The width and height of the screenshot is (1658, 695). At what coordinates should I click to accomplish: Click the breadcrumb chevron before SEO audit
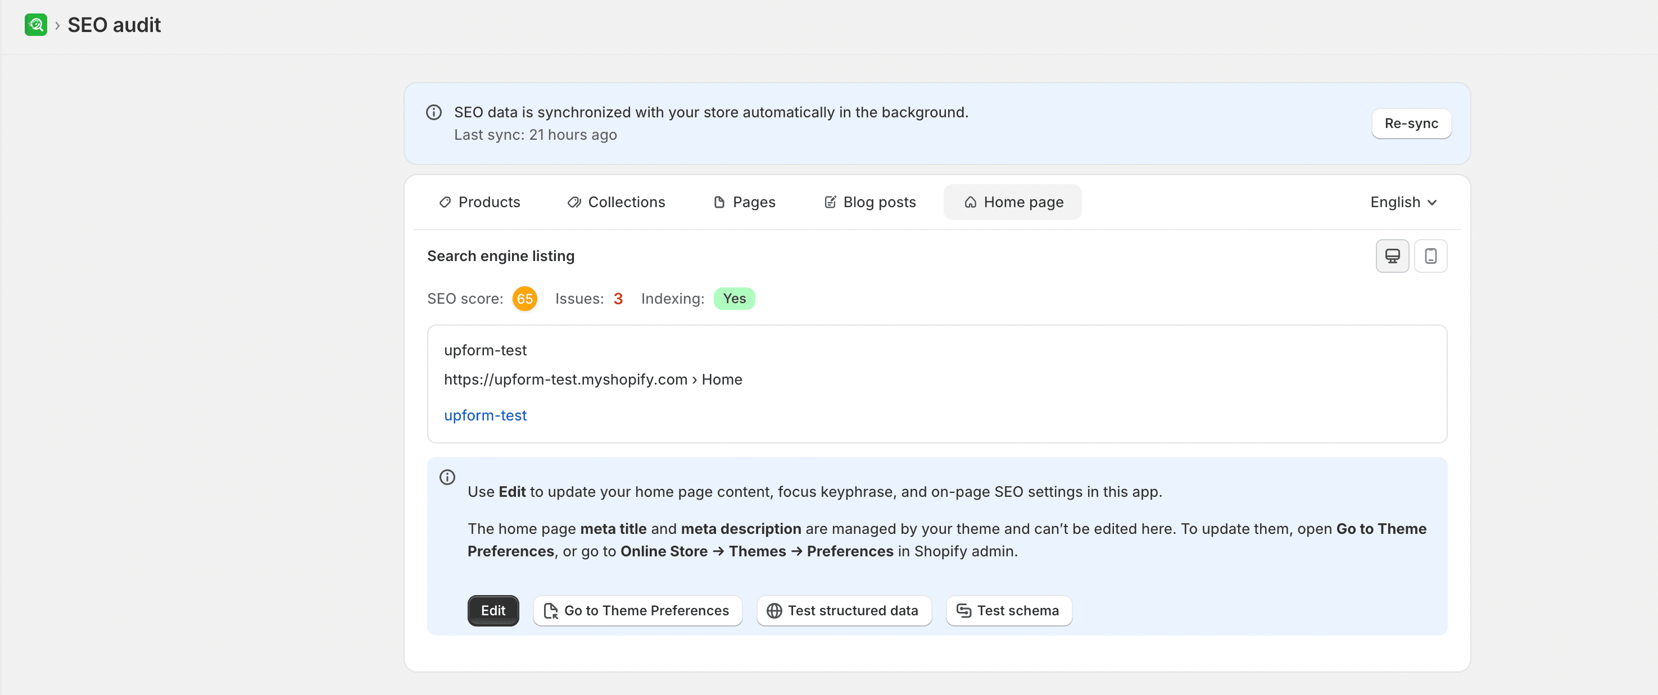pos(57,26)
